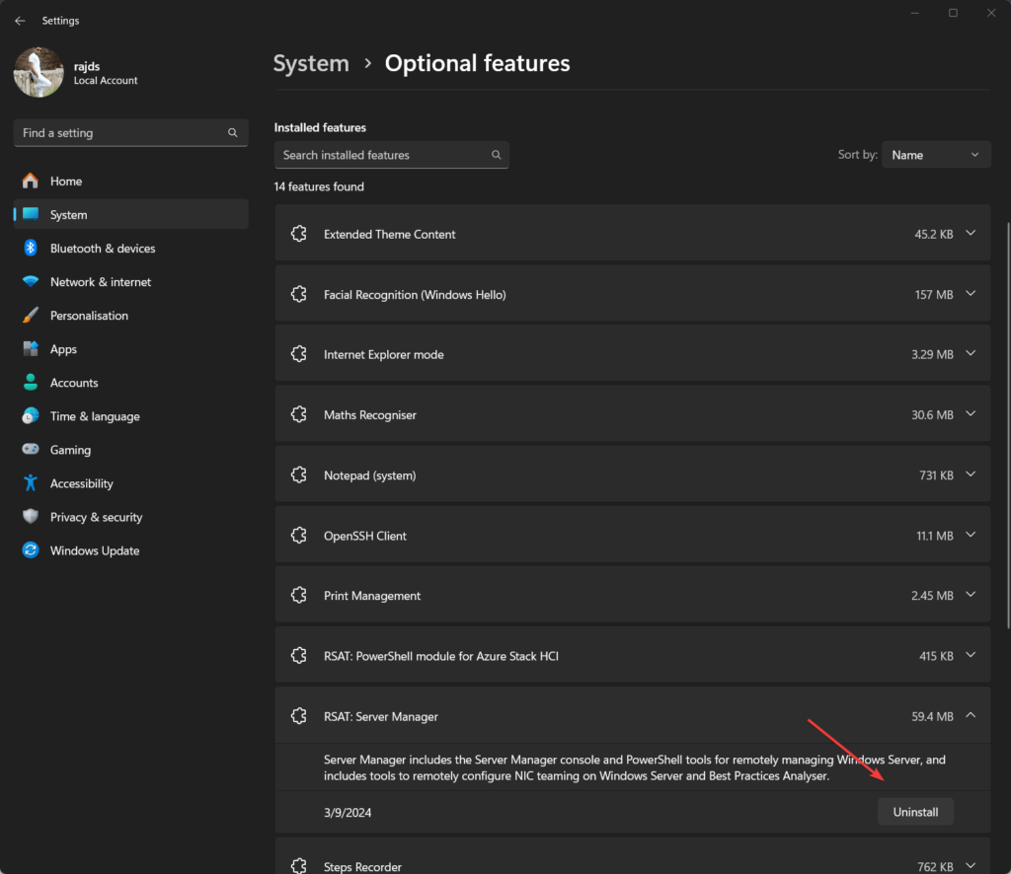Select System in the sidebar
1011x874 pixels.
pyautogui.click(x=131, y=214)
